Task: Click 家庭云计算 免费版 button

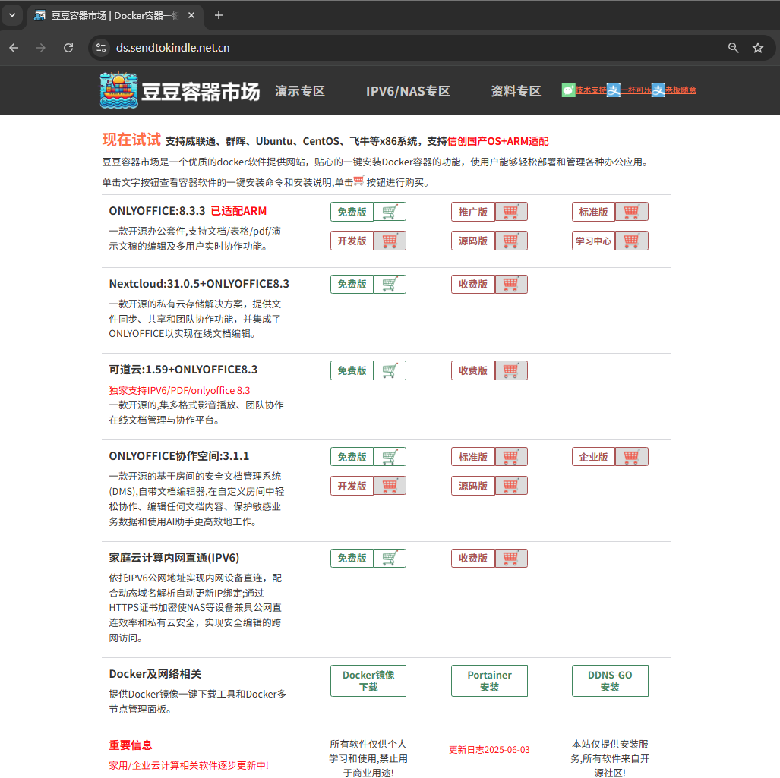Action: point(352,559)
